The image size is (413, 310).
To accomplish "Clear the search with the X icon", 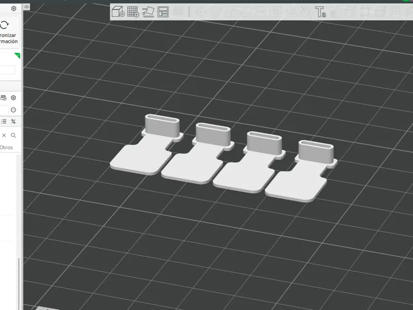I will tap(4, 135).
